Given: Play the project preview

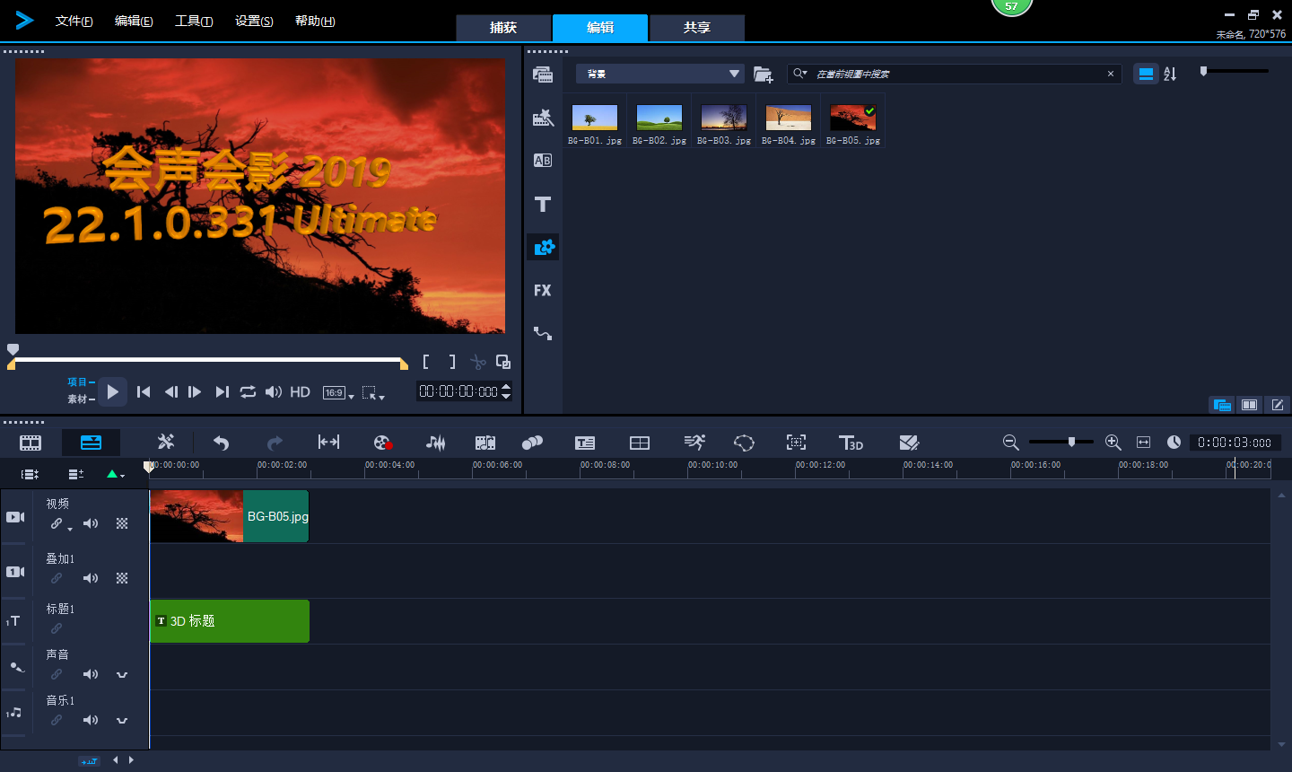Looking at the screenshot, I should pyautogui.click(x=112, y=391).
